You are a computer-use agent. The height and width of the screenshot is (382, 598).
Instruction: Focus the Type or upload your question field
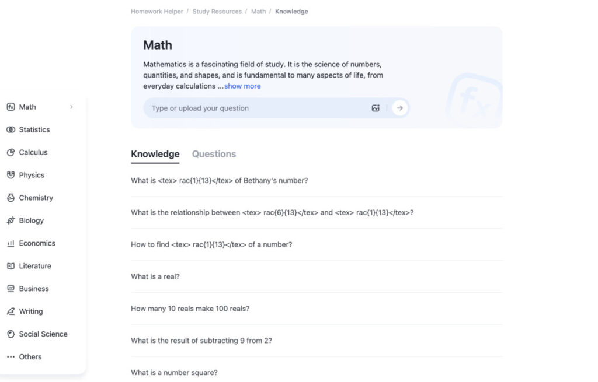pyautogui.click(x=256, y=108)
